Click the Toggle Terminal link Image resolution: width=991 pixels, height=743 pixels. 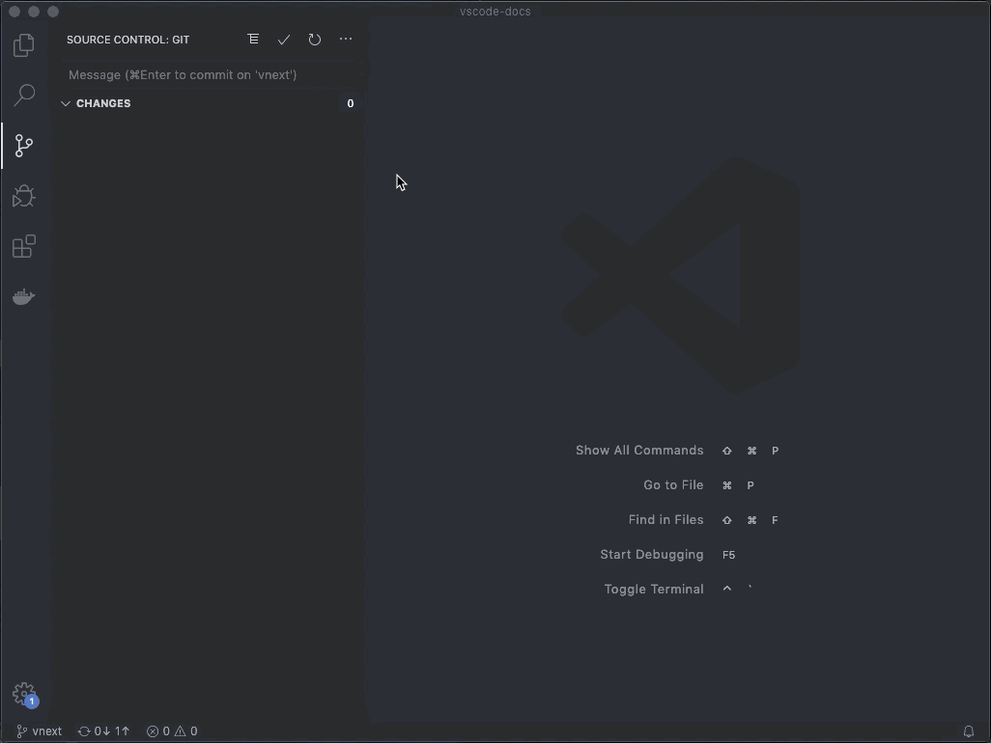point(654,589)
